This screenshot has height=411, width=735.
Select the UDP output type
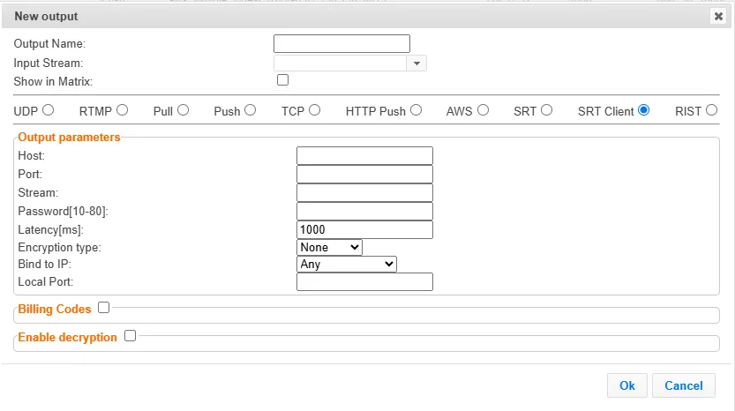pyautogui.click(x=48, y=110)
